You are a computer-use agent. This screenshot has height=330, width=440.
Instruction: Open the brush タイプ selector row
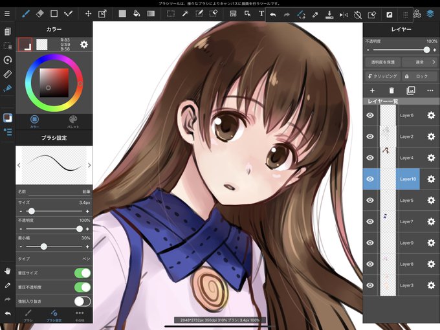(54, 259)
